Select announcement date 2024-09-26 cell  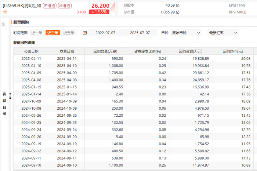[x=31, y=116]
